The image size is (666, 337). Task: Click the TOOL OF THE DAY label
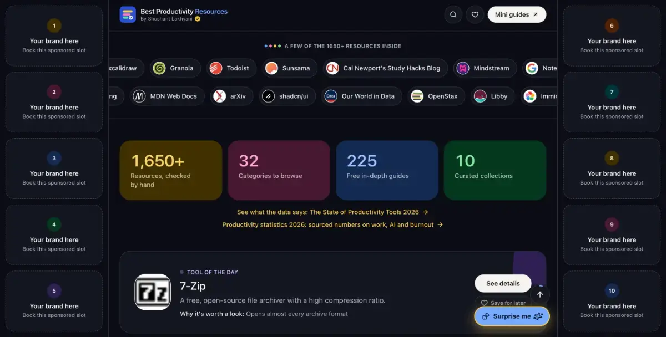[x=213, y=272]
